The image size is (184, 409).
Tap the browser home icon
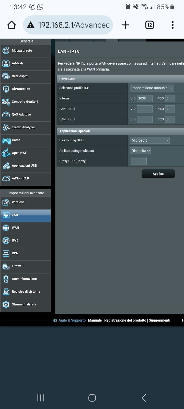click(x=11, y=25)
